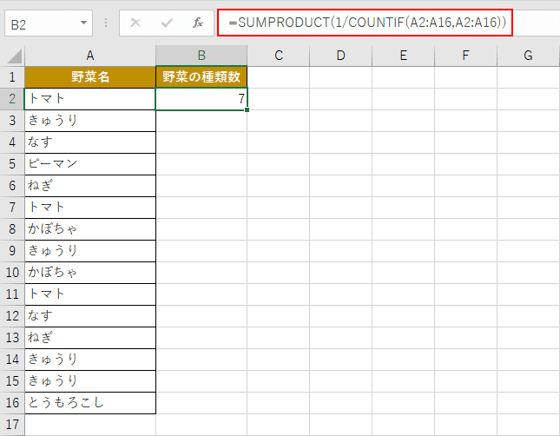Select column F header
The width and height of the screenshot is (560, 436).
click(x=465, y=56)
